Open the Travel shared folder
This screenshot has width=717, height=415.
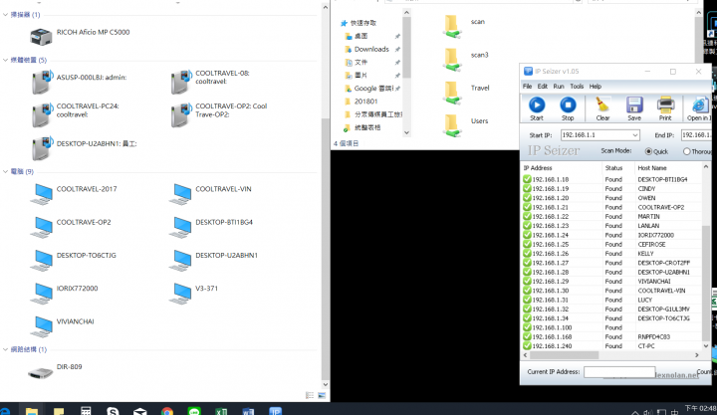tap(466, 92)
